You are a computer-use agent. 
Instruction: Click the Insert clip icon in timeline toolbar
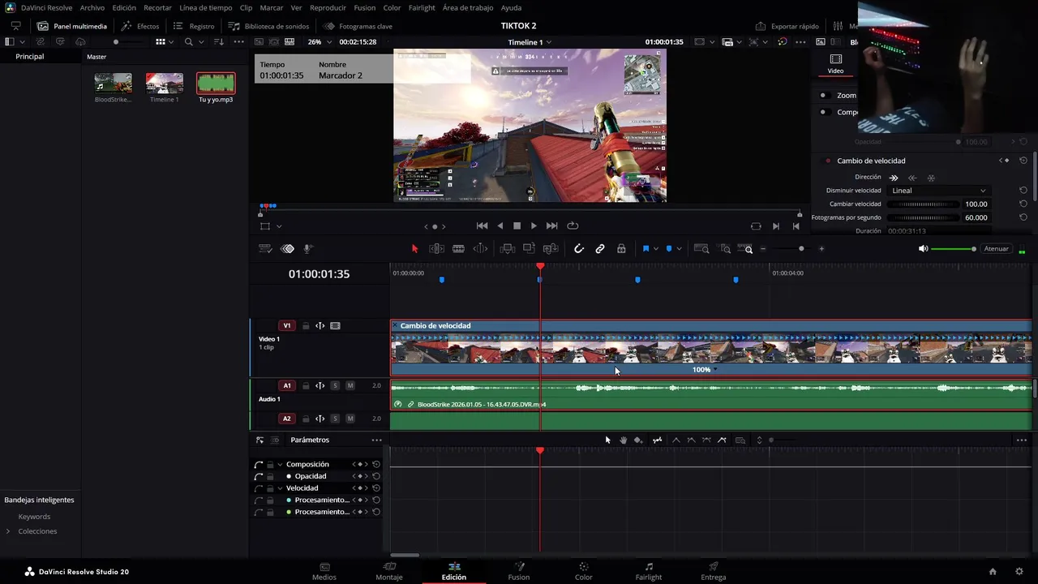click(508, 249)
